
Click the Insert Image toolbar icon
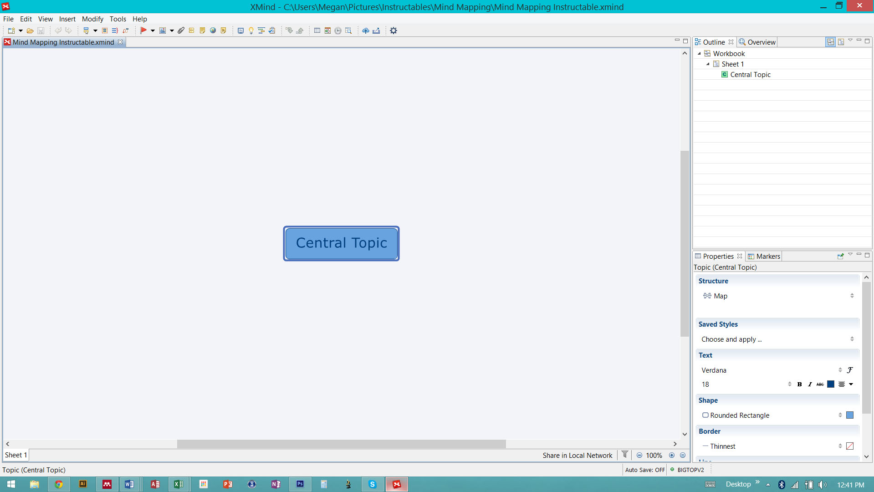pyautogui.click(x=163, y=31)
